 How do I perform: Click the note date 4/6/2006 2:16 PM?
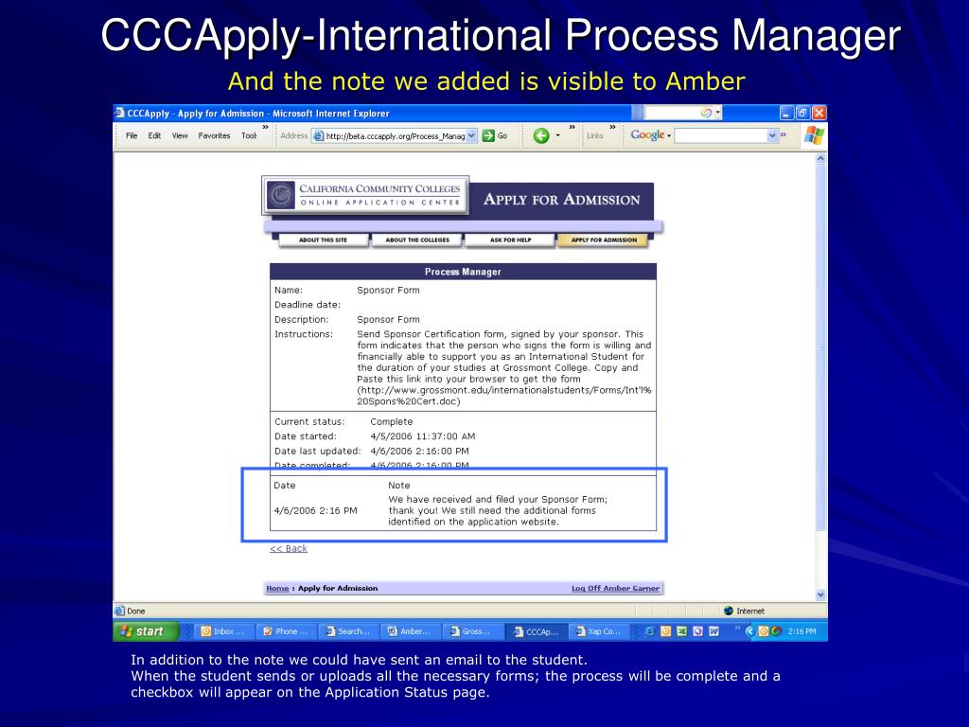pos(316,510)
